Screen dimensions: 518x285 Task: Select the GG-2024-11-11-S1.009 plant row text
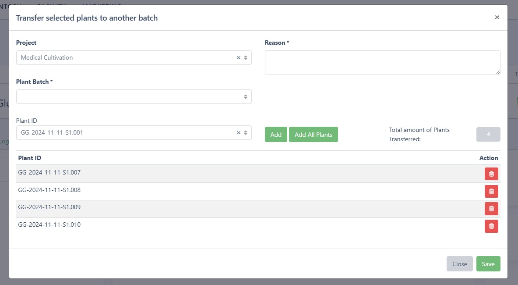(x=49, y=207)
